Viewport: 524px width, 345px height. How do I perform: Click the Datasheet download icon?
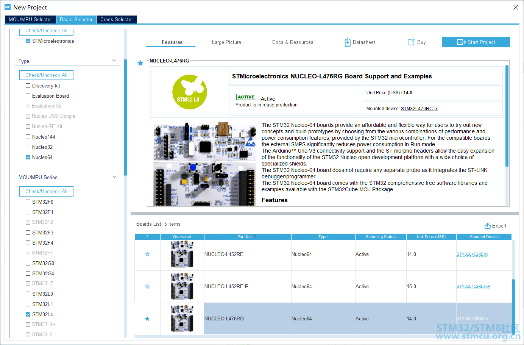click(348, 42)
